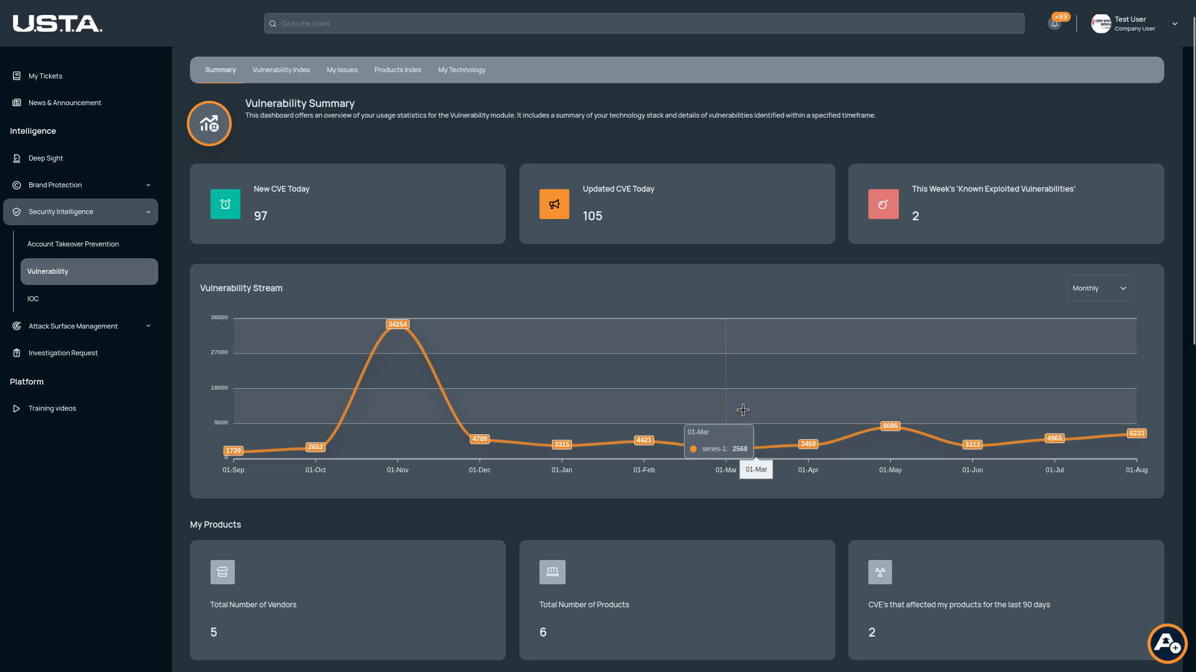Click the Total Number of Products laptop icon
Screen dimensions: 1196x672
click(x=552, y=572)
